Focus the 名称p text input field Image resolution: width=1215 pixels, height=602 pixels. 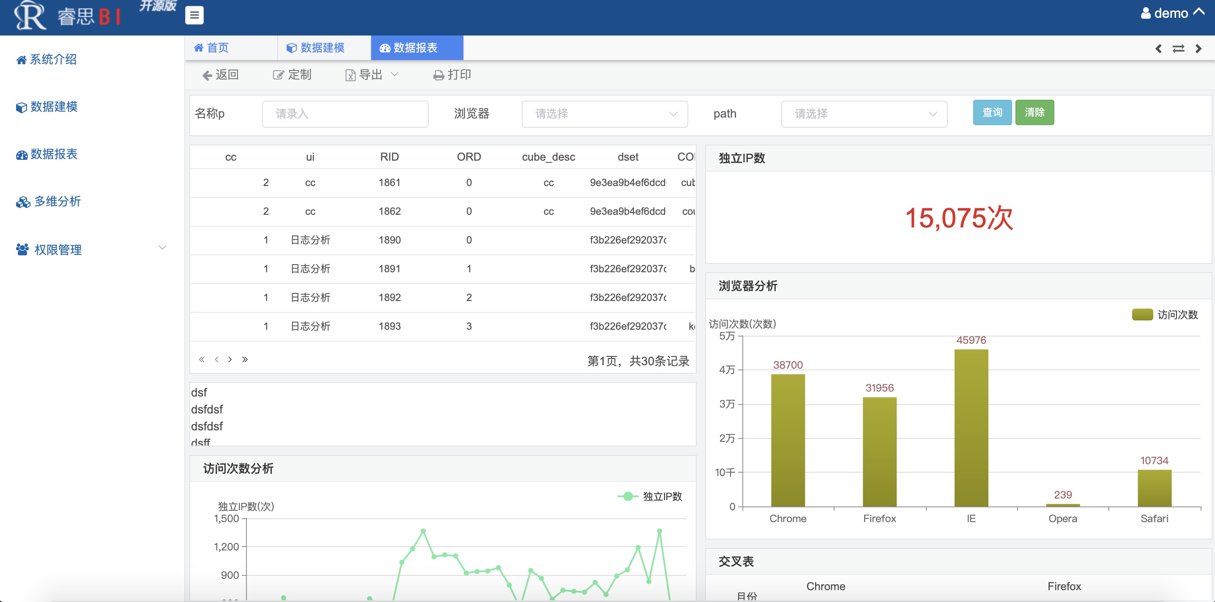pyautogui.click(x=345, y=114)
